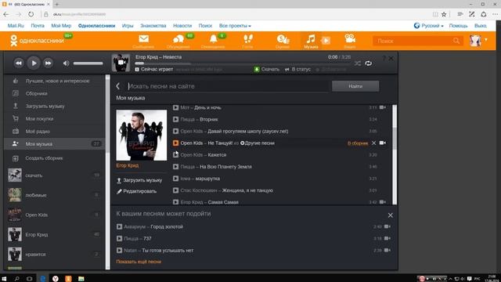Seek within the song progress bar
Viewport: 501px width, 282px height.
pyautogui.click(x=243, y=63)
